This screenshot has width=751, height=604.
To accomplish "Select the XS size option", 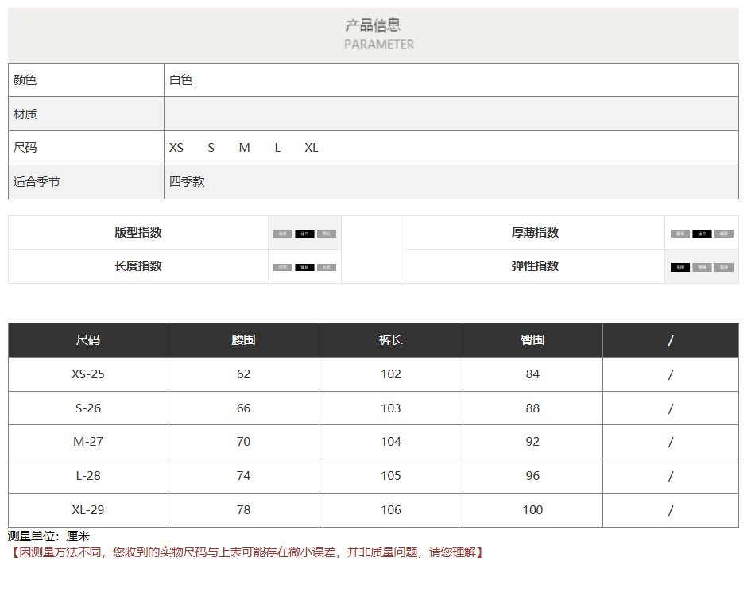I will click(x=176, y=148).
